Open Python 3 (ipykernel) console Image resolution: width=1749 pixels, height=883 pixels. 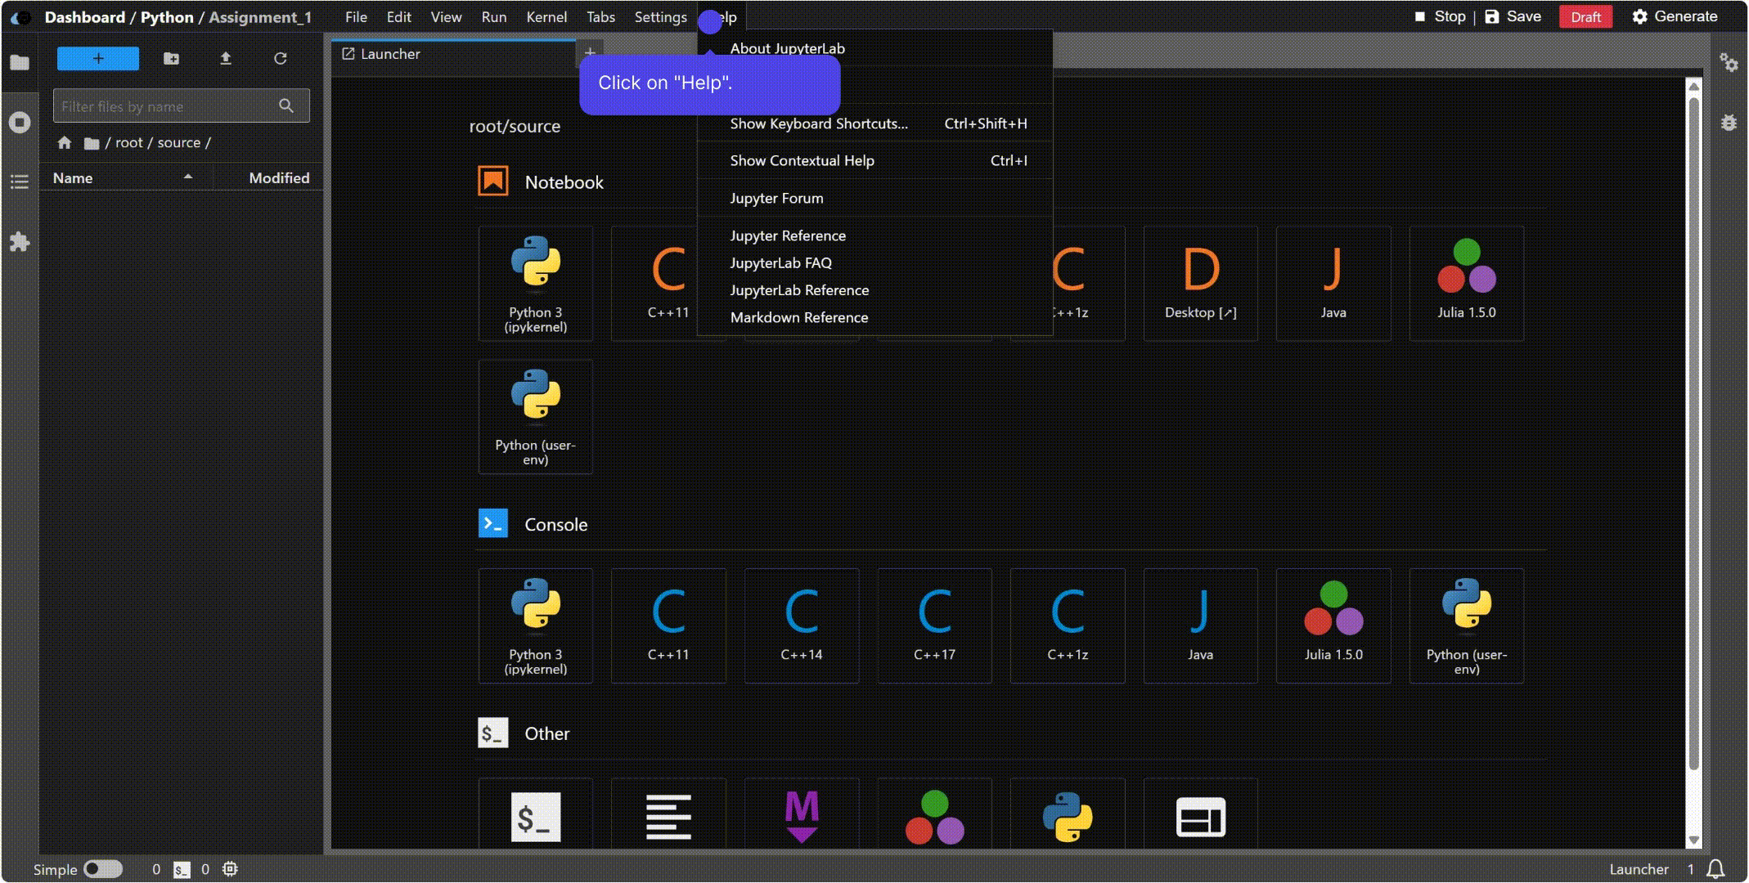tap(536, 625)
